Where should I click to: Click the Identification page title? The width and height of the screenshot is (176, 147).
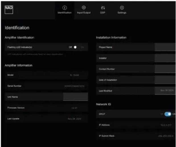[17, 28]
